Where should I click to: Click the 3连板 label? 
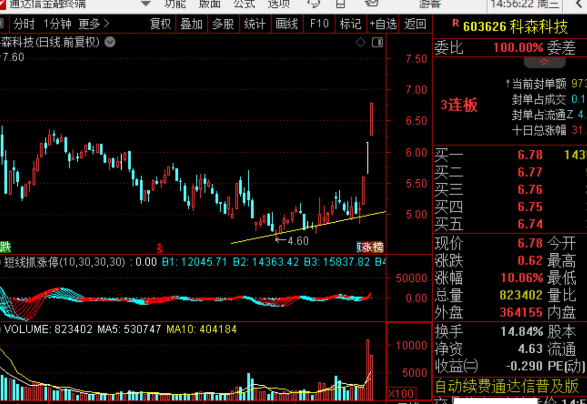459,105
